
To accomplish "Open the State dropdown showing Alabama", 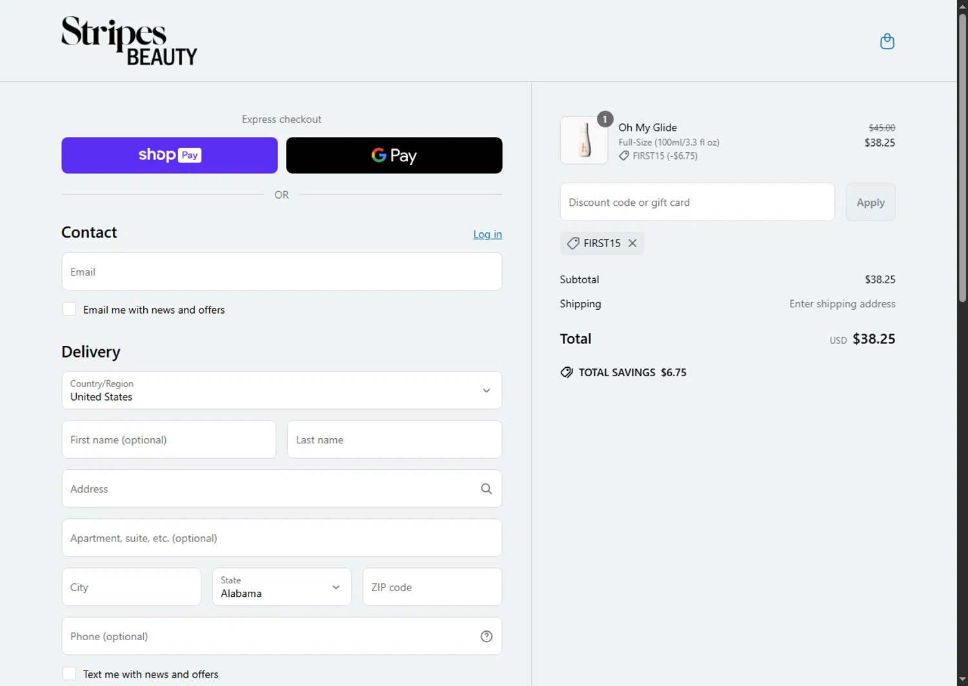I will (282, 587).
